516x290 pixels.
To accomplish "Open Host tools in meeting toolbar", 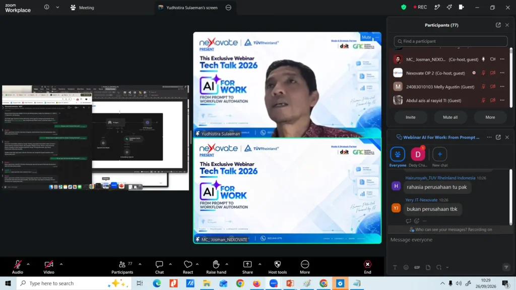I will coord(278,267).
